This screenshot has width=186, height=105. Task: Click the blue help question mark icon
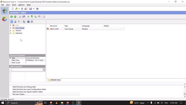(37, 9)
